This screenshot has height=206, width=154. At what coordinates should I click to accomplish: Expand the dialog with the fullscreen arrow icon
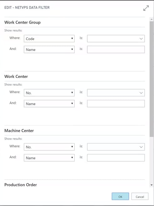(x=146, y=8)
